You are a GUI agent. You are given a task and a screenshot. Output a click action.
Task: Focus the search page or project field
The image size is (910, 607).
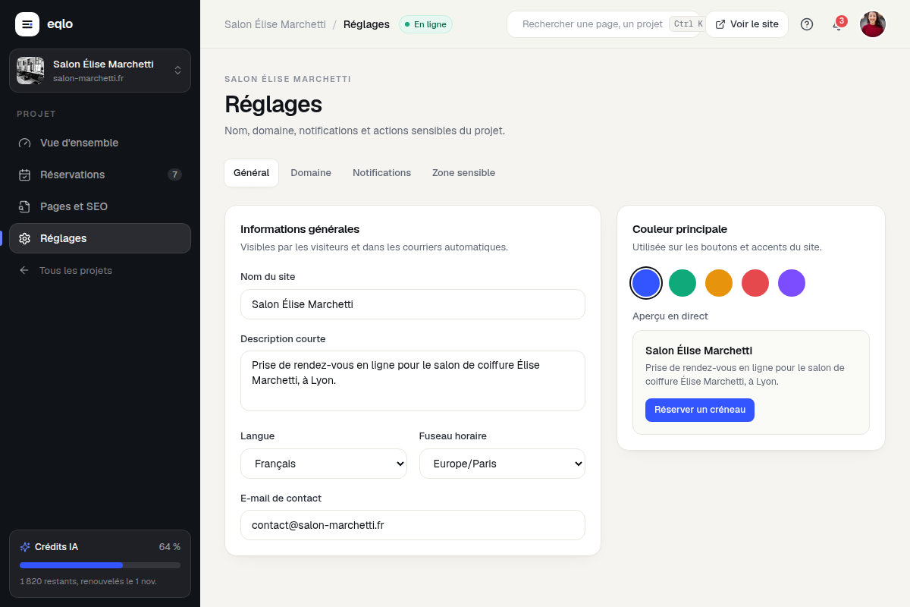[603, 24]
